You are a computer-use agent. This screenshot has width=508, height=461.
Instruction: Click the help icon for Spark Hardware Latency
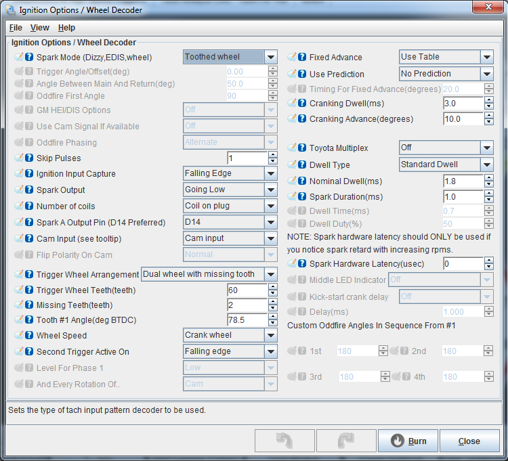pyautogui.click(x=302, y=263)
